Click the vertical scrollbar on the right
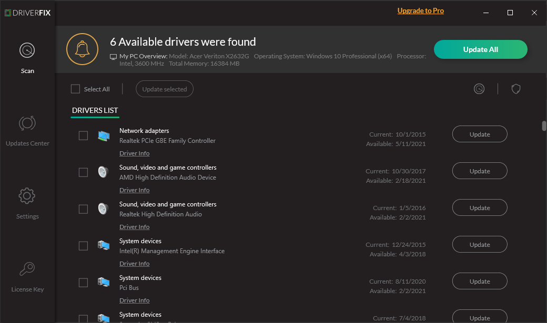The image size is (547, 323). (x=543, y=126)
